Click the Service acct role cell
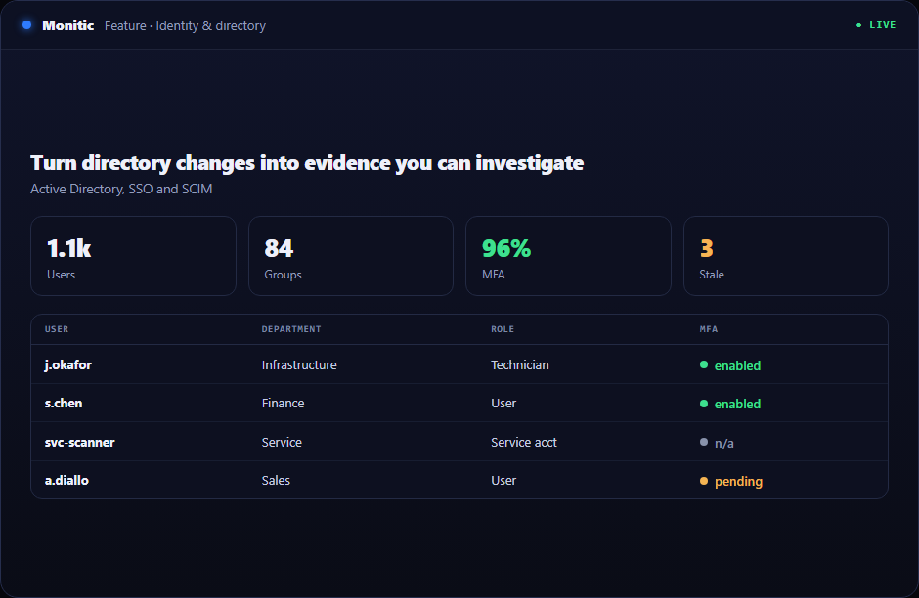This screenshot has height=598, width=919. point(524,443)
